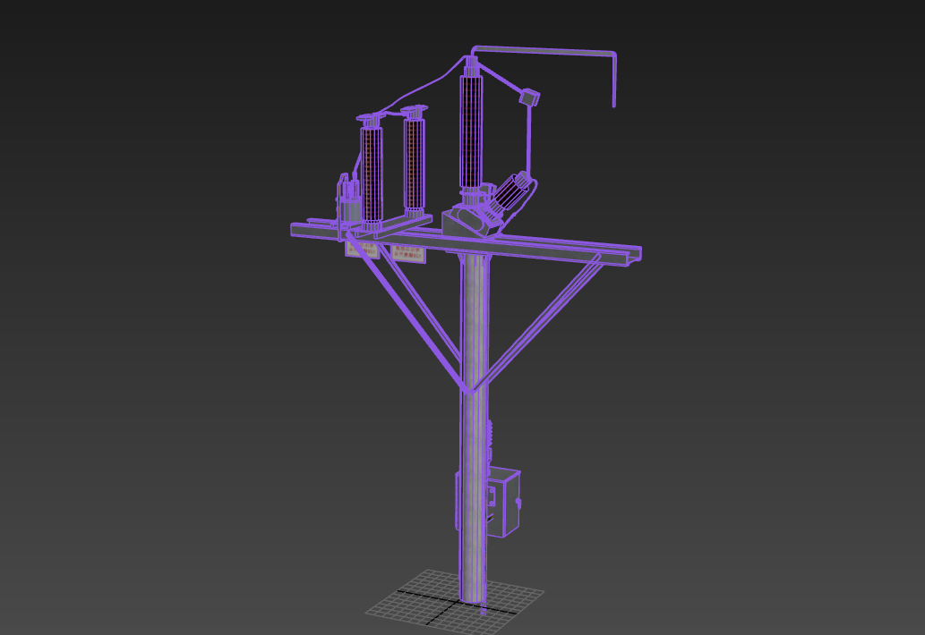Select the left warning sign plate
925x635 pixels.
362,249
